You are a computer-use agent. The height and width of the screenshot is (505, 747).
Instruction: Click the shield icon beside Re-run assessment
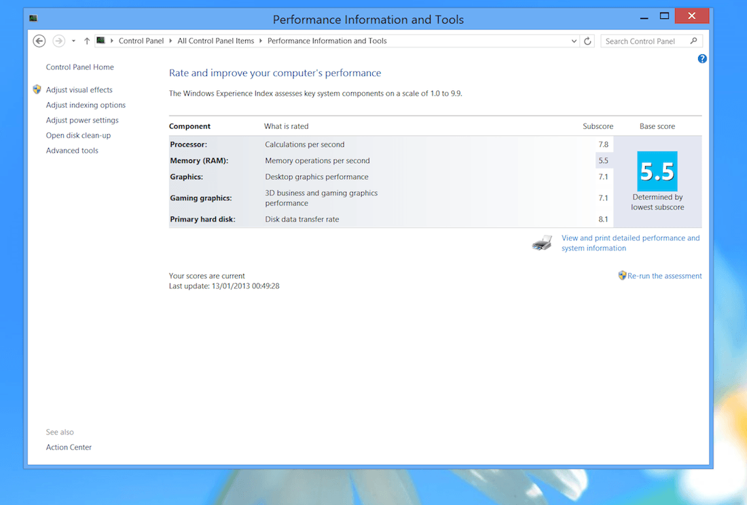coord(622,276)
